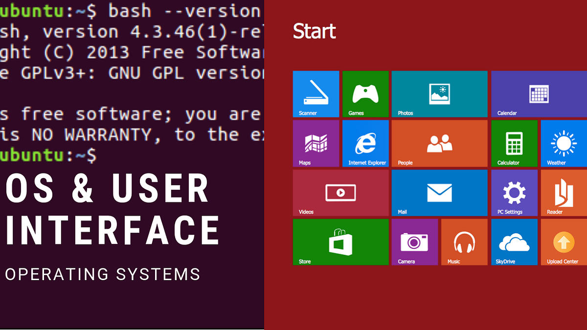Open the People tile

pyautogui.click(x=439, y=143)
